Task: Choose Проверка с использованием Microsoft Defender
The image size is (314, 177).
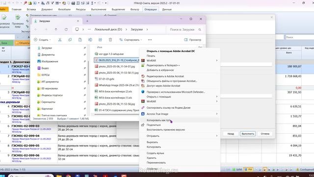Action: pyautogui.click(x=176, y=92)
